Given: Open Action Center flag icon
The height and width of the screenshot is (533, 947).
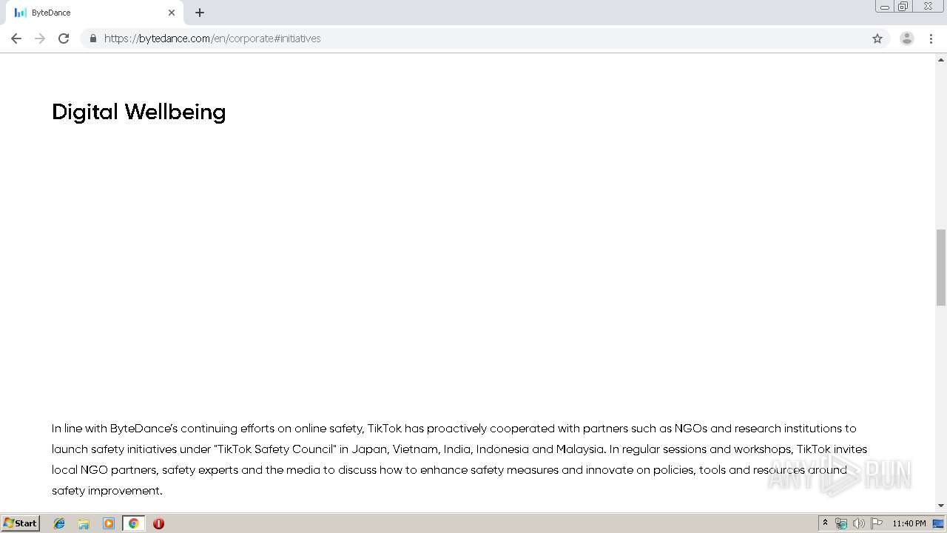Looking at the screenshot, I should pos(877,523).
